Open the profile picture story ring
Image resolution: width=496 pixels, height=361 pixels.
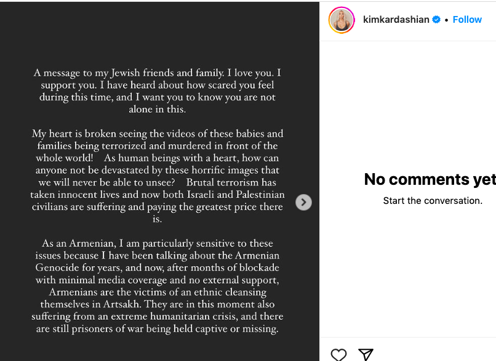pos(342,20)
